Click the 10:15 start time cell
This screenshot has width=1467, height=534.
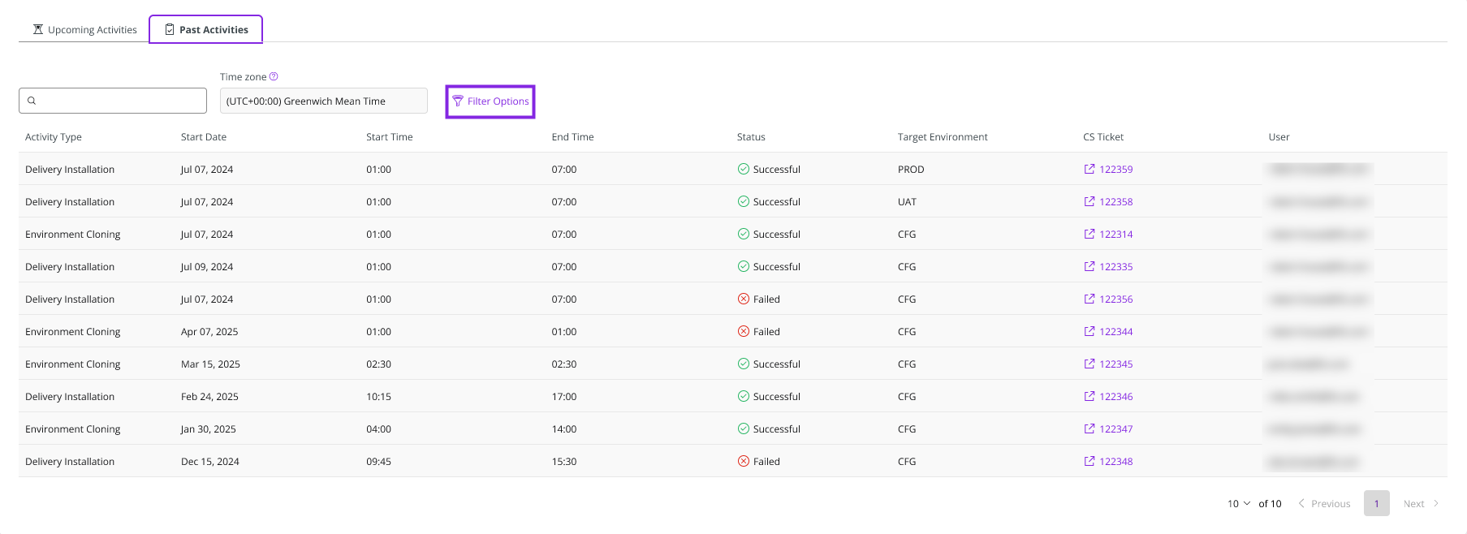378,396
